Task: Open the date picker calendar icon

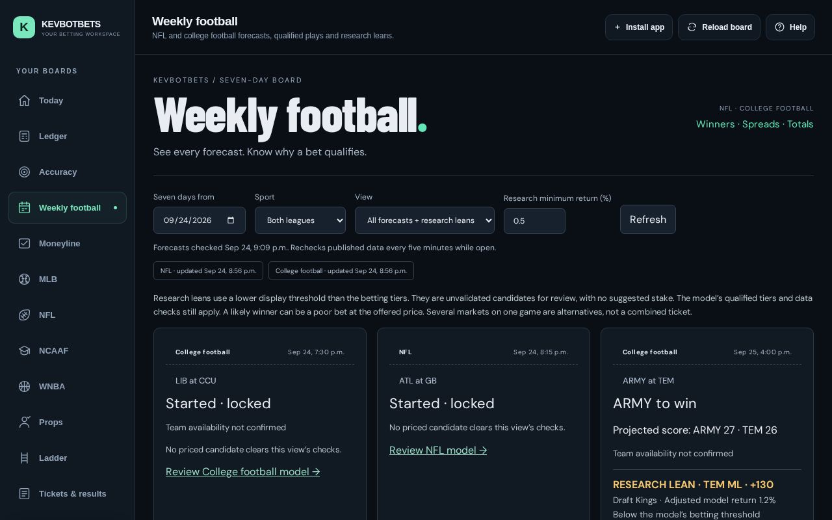Action: coord(231,220)
